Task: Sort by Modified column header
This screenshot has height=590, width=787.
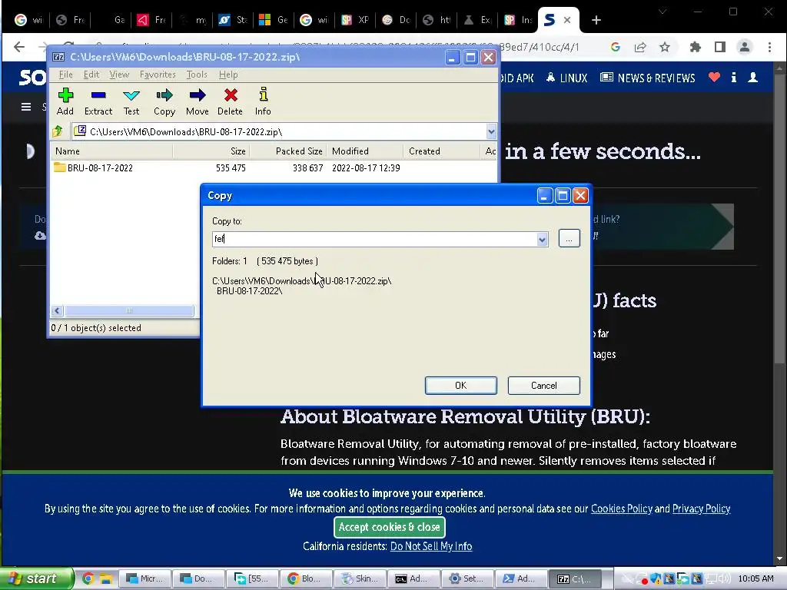Action: coord(365,151)
